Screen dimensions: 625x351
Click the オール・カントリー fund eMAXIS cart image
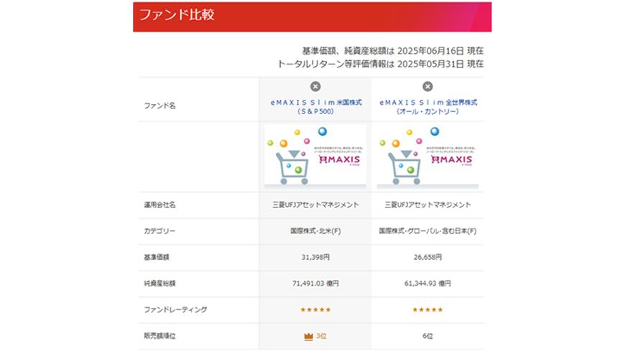click(427, 156)
